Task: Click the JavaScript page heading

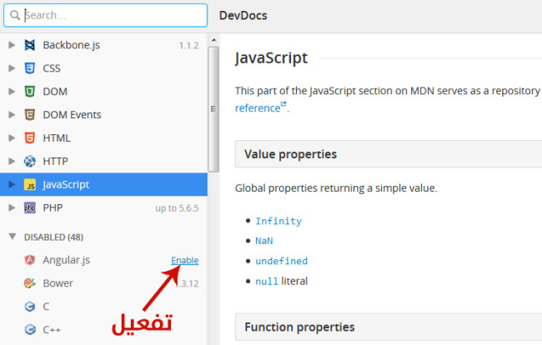Action: (271, 58)
